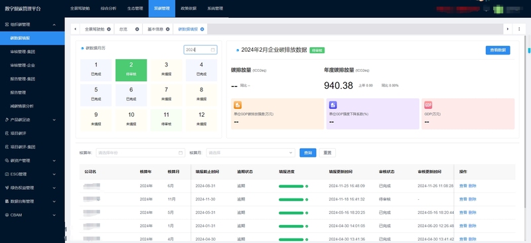Open 生态管理 in top navigation
The image size is (531, 243).
[135, 9]
